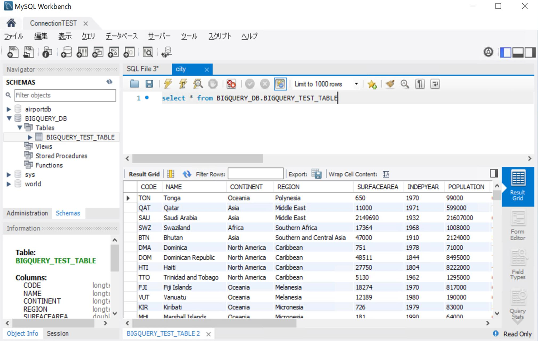
Task: Expand the airportdb schema
Action: pos(9,109)
